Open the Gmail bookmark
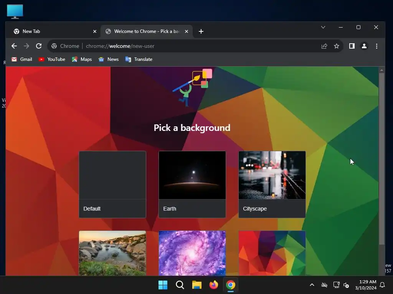This screenshot has height=294, width=393. (22, 59)
